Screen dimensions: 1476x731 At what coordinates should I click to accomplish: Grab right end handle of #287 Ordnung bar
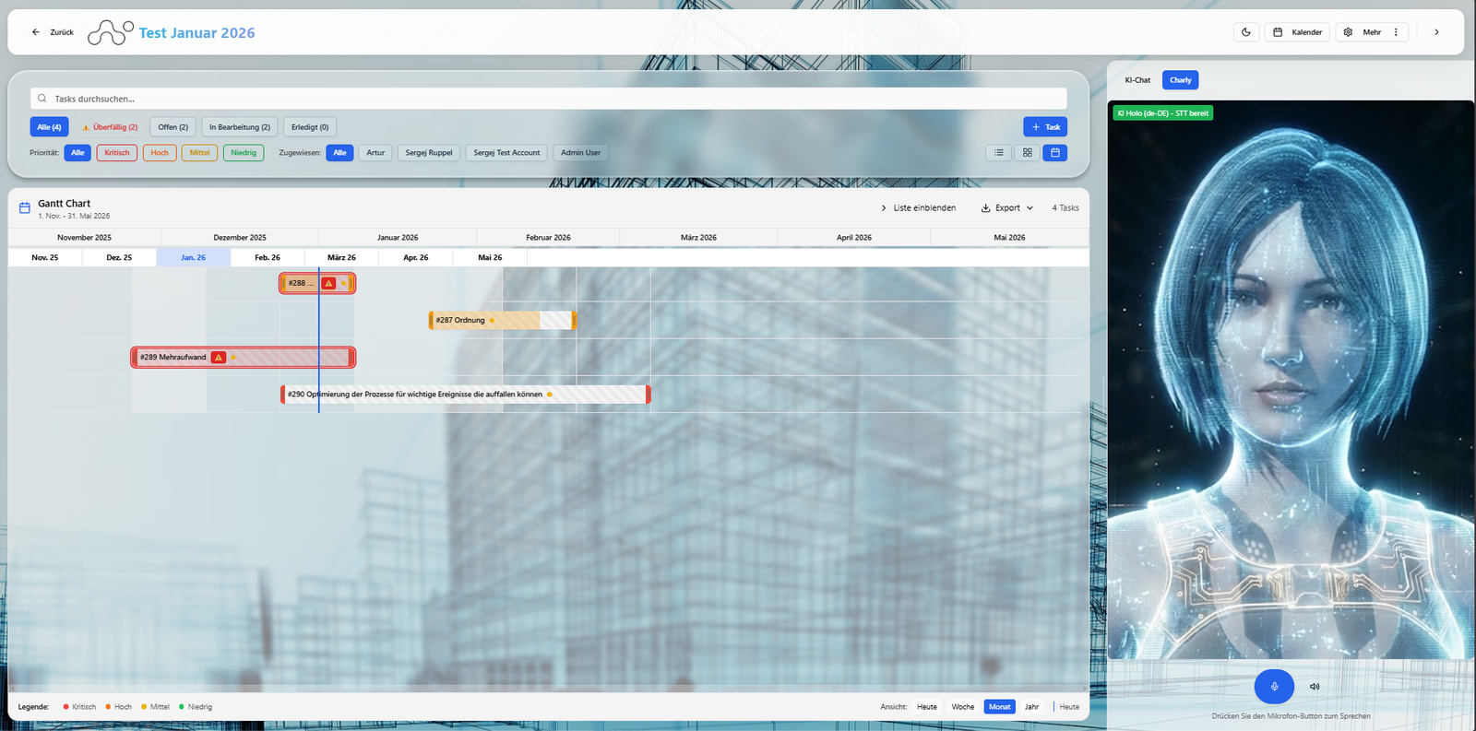pyautogui.click(x=574, y=320)
